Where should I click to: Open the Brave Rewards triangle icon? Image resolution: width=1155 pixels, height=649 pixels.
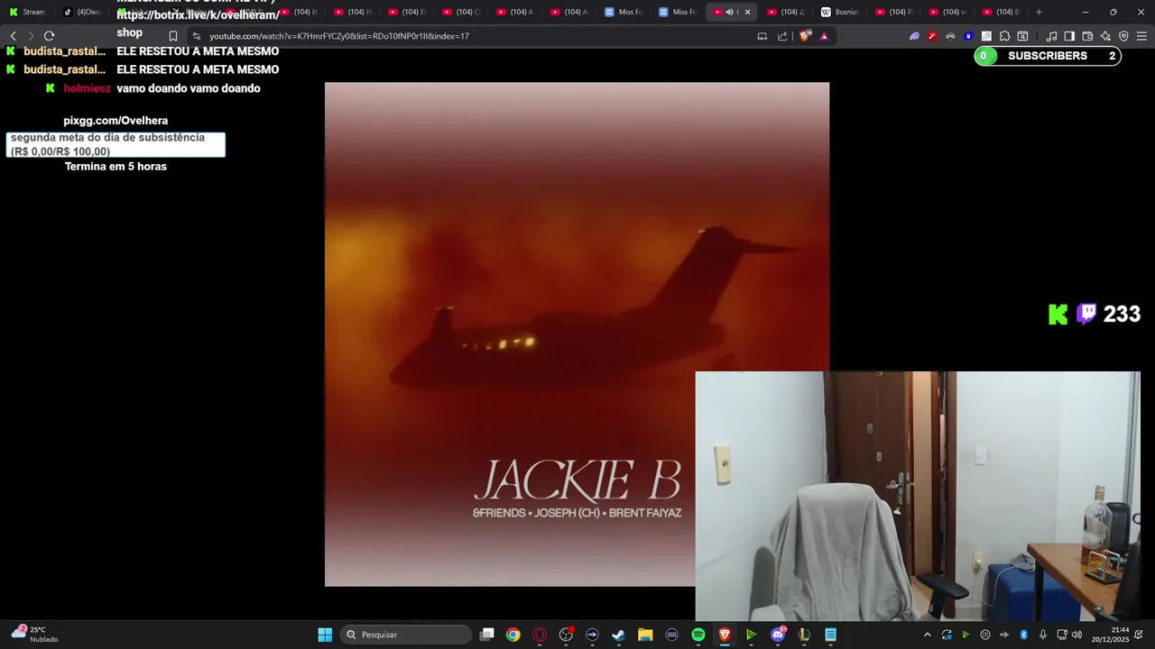coord(824,36)
